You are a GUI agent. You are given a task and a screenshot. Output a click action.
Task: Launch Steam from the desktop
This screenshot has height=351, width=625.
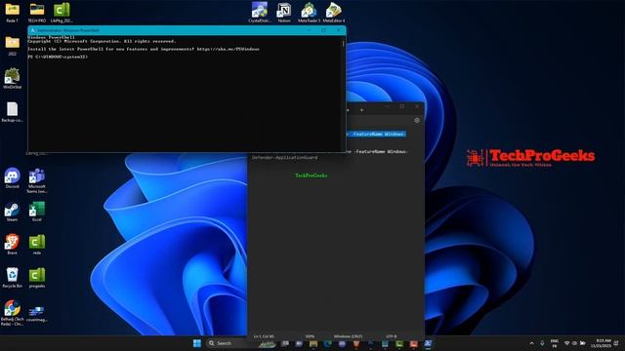pos(12,213)
